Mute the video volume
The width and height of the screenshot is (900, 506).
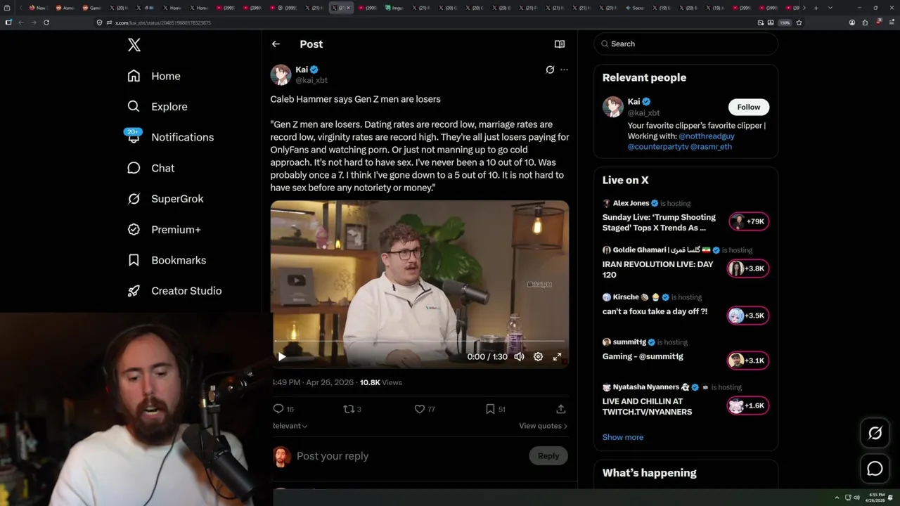519,356
